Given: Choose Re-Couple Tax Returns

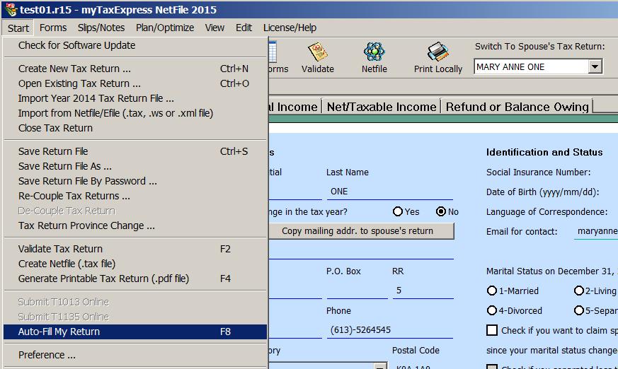Looking at the screenshot, I should [135, 196].
